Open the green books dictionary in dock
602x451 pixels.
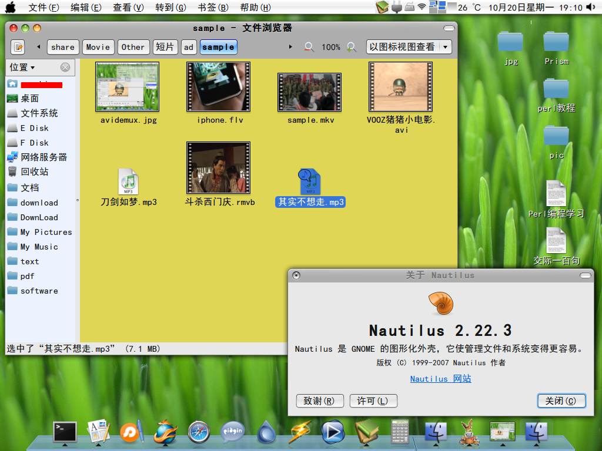[367, 432]
